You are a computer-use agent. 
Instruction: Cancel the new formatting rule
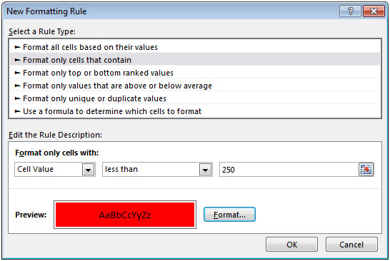[351, 245]
